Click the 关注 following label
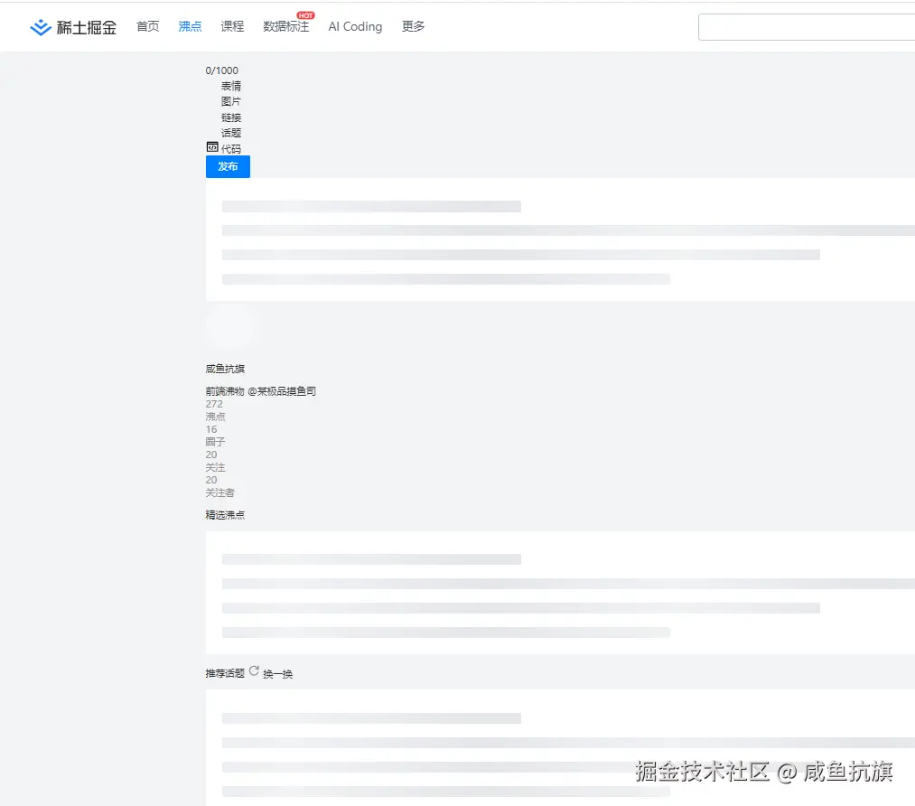 pyautogui.click(x=215, y=467)
